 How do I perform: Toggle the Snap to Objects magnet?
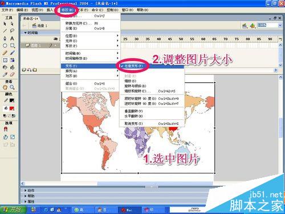pyautogui.click(x=6, y=129)
